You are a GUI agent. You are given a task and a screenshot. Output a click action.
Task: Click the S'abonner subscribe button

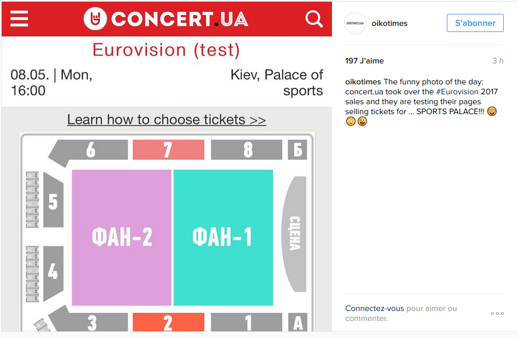click(475, 23)
